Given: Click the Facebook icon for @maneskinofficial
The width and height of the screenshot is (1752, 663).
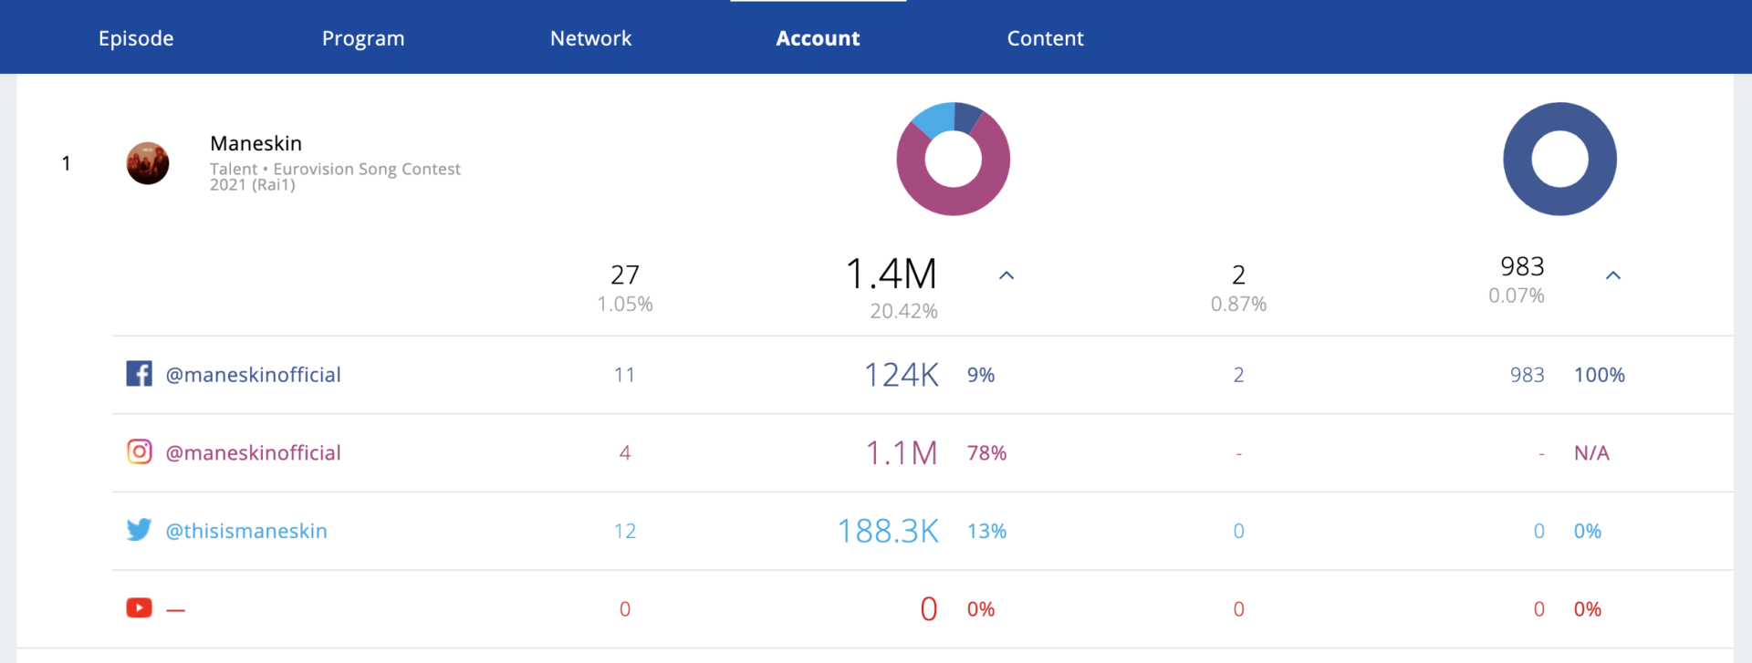Looking at the screenshot, I should [139, 374].
